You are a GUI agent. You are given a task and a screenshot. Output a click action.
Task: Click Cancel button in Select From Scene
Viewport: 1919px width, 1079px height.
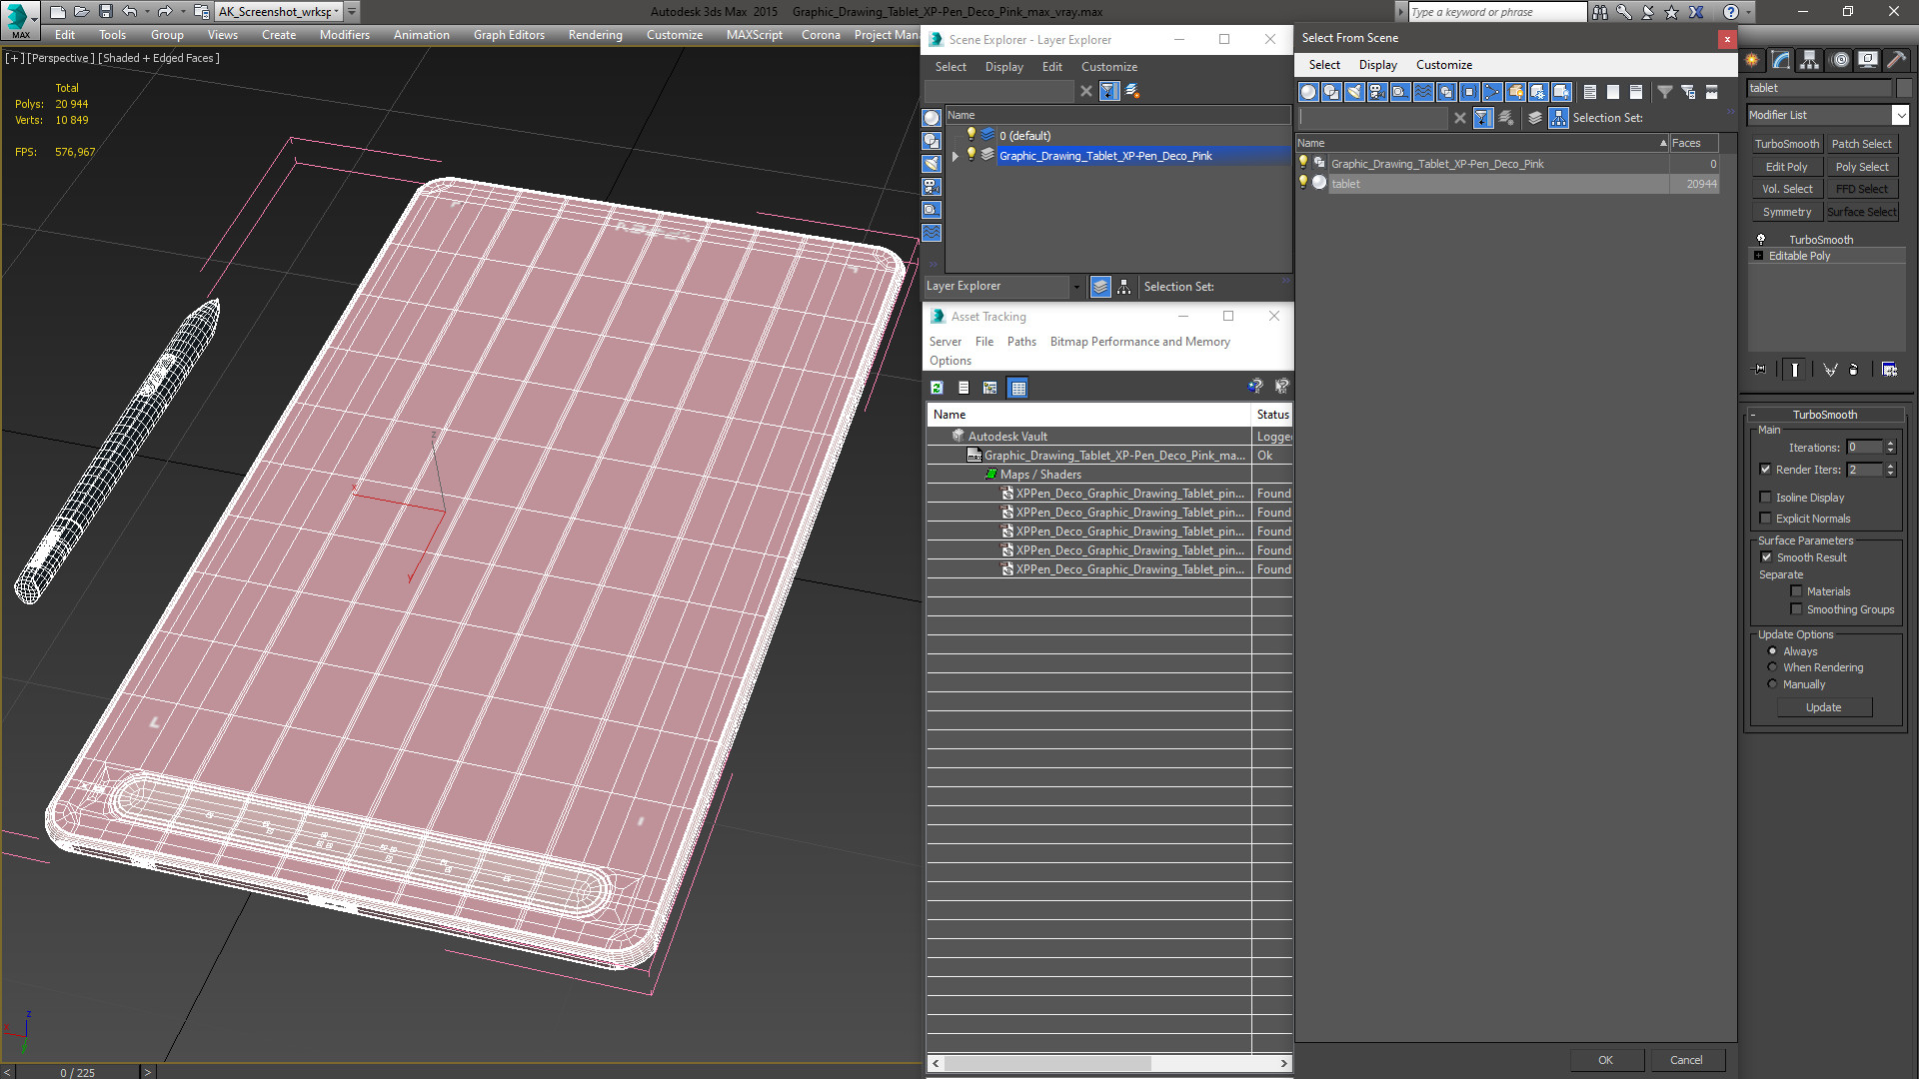[1686, 1060]
